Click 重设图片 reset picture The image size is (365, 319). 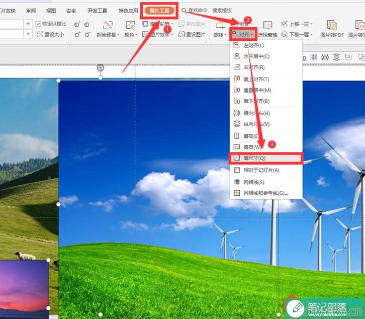click(x=192, y=35)
